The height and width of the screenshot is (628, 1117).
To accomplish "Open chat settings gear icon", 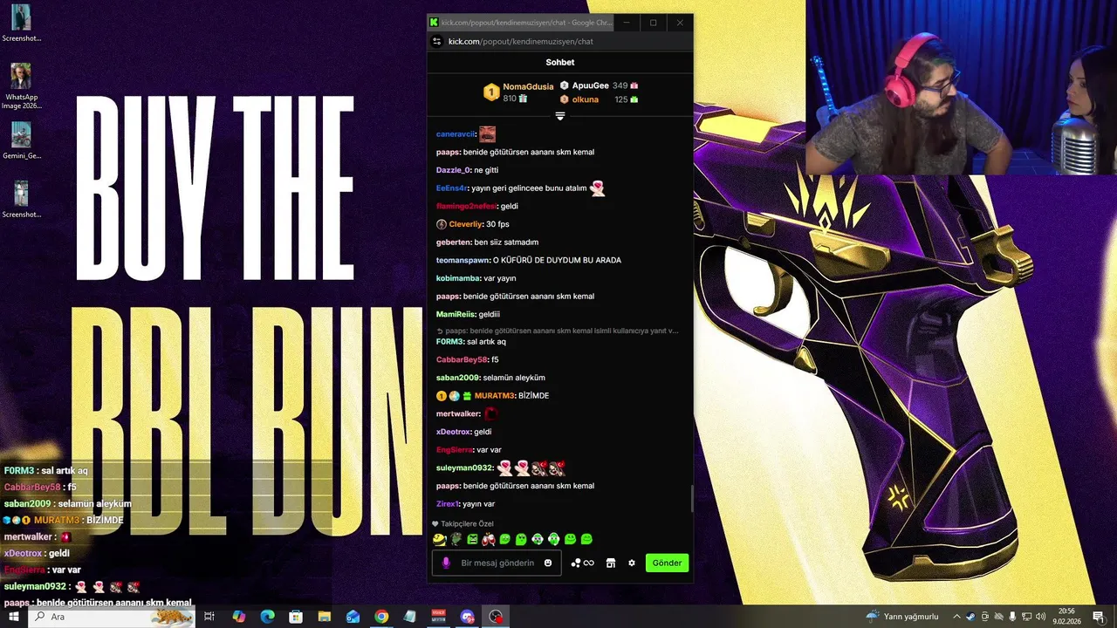I will (632, 563).
